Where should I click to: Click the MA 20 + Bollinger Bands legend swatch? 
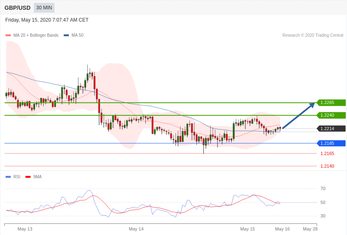coord(8,35)
